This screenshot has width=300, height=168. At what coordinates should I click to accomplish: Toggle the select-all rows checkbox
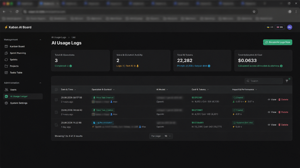coord(56,90)
